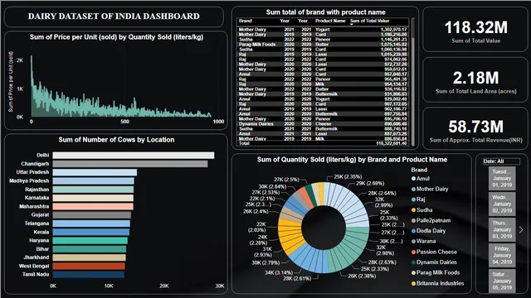Click the Chandigarh bar in cows chart
Image resolution: width=531 pixels, height=298 pixels.
130,164
